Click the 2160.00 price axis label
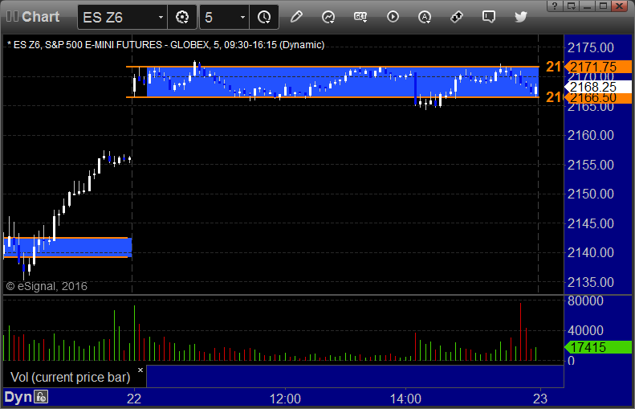 point(591,135)
